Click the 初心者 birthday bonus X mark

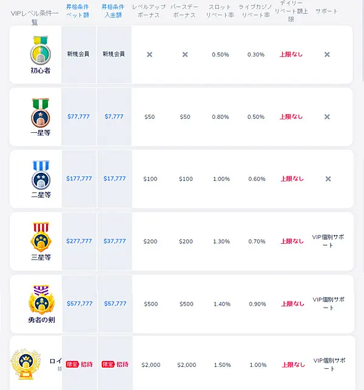click(185, 55)
